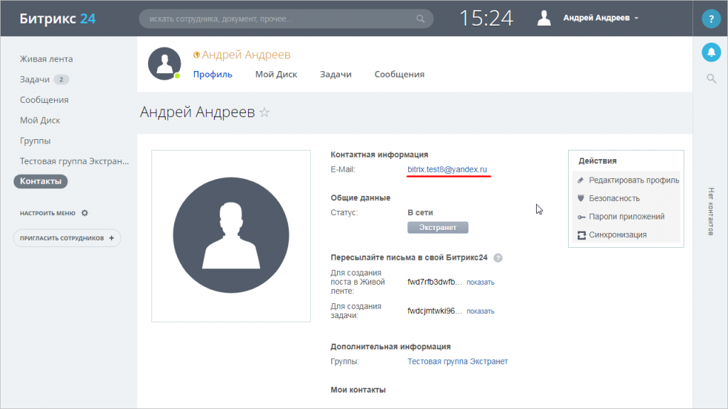Expand the Андрей Андреев user dropdown arrow
This screenshot has width=728, height=409.
click(636, 18)
